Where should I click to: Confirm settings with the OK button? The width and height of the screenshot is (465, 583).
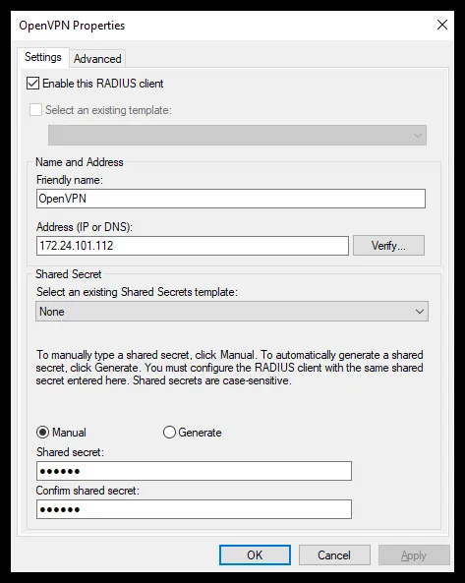[255, 555]
